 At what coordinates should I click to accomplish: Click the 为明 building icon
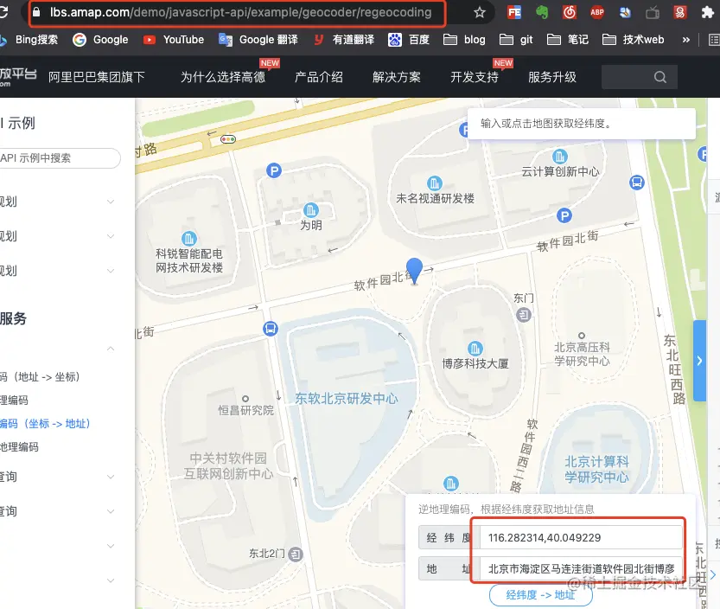[311, 210]
